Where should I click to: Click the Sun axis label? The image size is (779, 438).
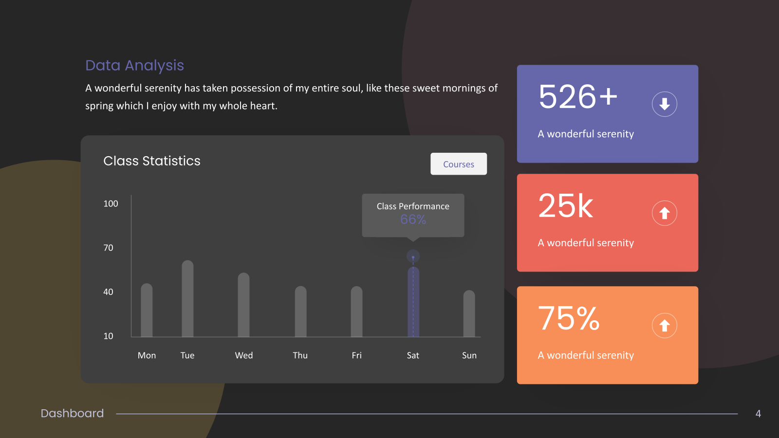(x=469, y=355)
